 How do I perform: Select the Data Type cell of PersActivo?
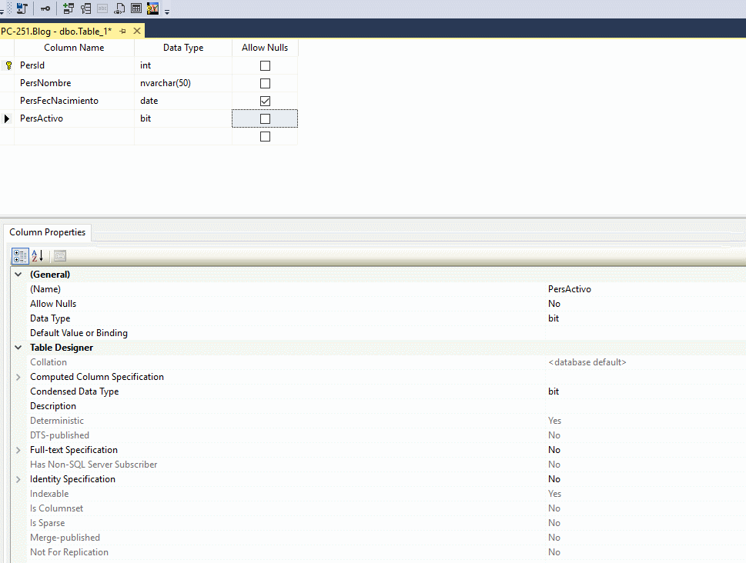tap(182, 118)
